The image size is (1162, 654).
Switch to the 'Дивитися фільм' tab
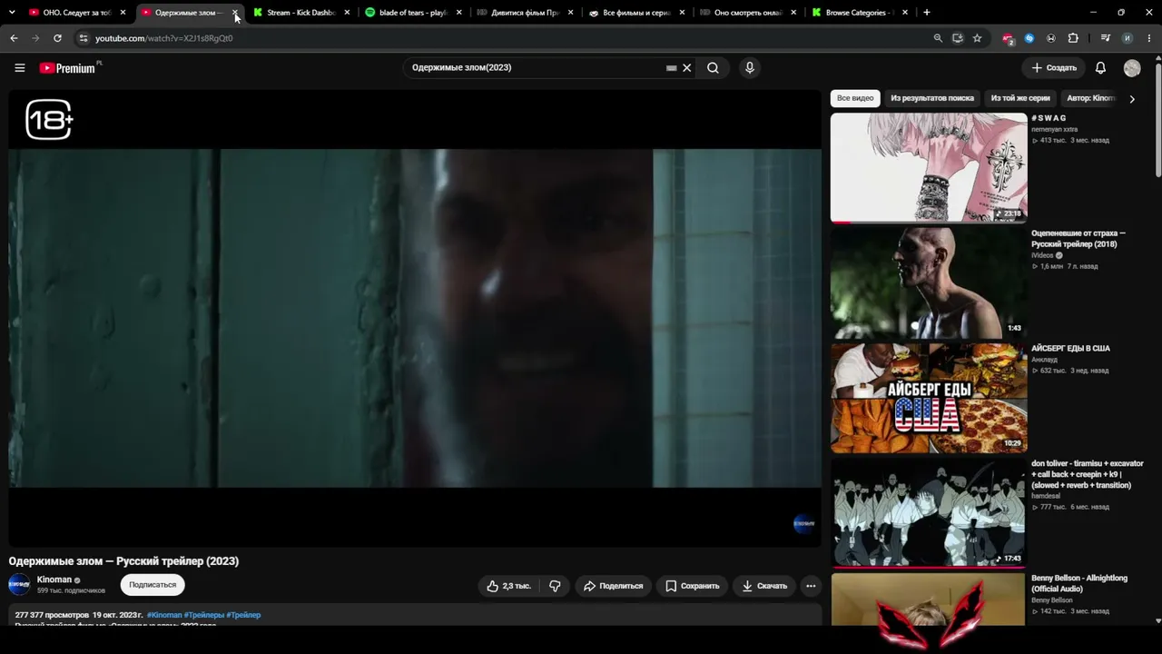[x=525, y=13]
